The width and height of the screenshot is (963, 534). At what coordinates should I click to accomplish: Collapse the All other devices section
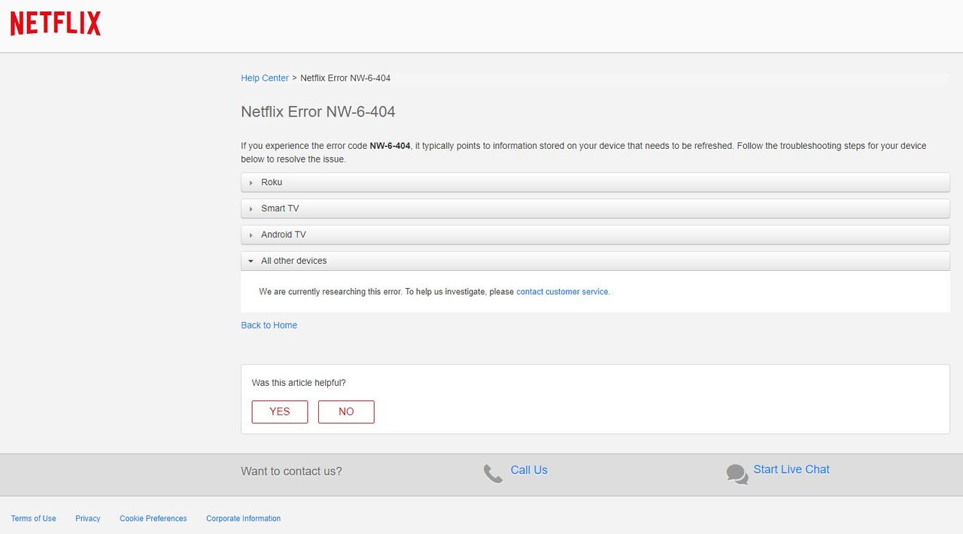[x=595, y=261]
